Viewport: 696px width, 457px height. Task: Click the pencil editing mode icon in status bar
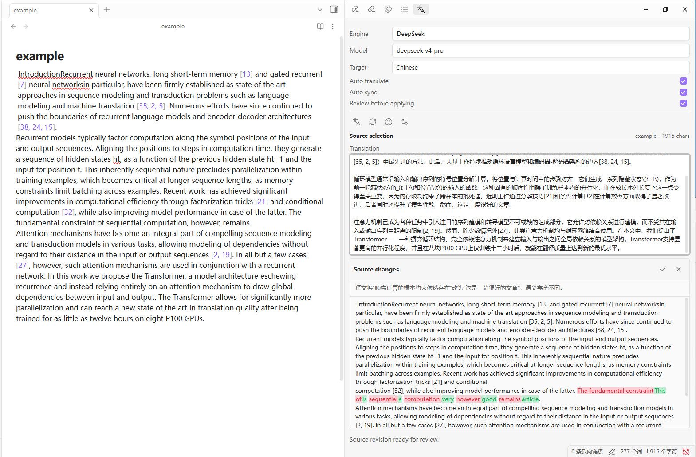pyautogui.click(x=612, y=452)
